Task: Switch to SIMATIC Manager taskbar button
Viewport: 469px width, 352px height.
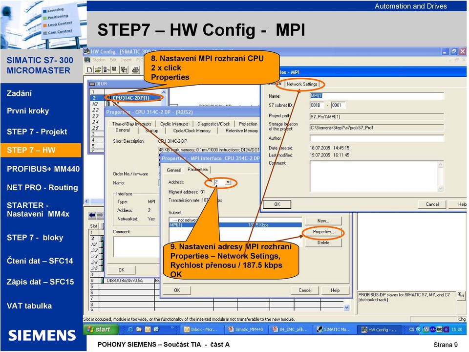Action: pyautogui.click(x=334, y=330)
